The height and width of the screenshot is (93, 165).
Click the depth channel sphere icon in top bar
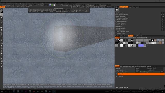click(50, 5)
